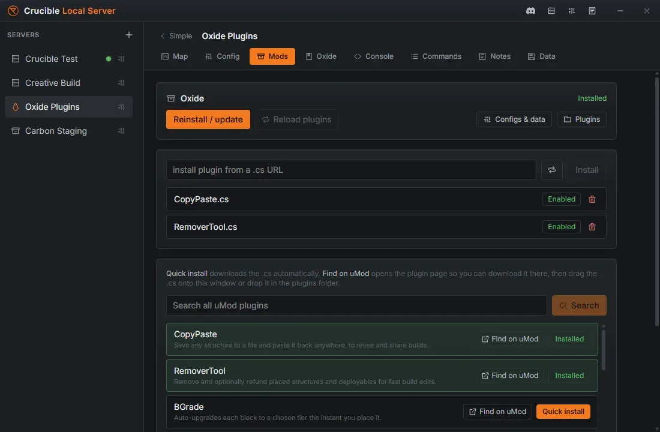Click the Reinstall / update button

(208, 119)
